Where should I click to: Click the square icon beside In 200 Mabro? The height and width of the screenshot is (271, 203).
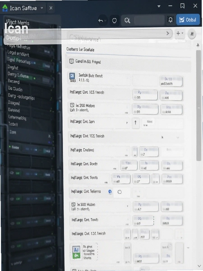[x=72, y=105]
